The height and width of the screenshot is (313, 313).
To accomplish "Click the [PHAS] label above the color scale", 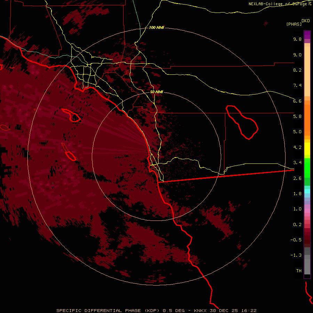I will 294,24.
